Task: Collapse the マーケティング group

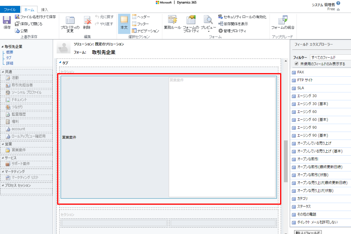Action: tap(3, 172)
